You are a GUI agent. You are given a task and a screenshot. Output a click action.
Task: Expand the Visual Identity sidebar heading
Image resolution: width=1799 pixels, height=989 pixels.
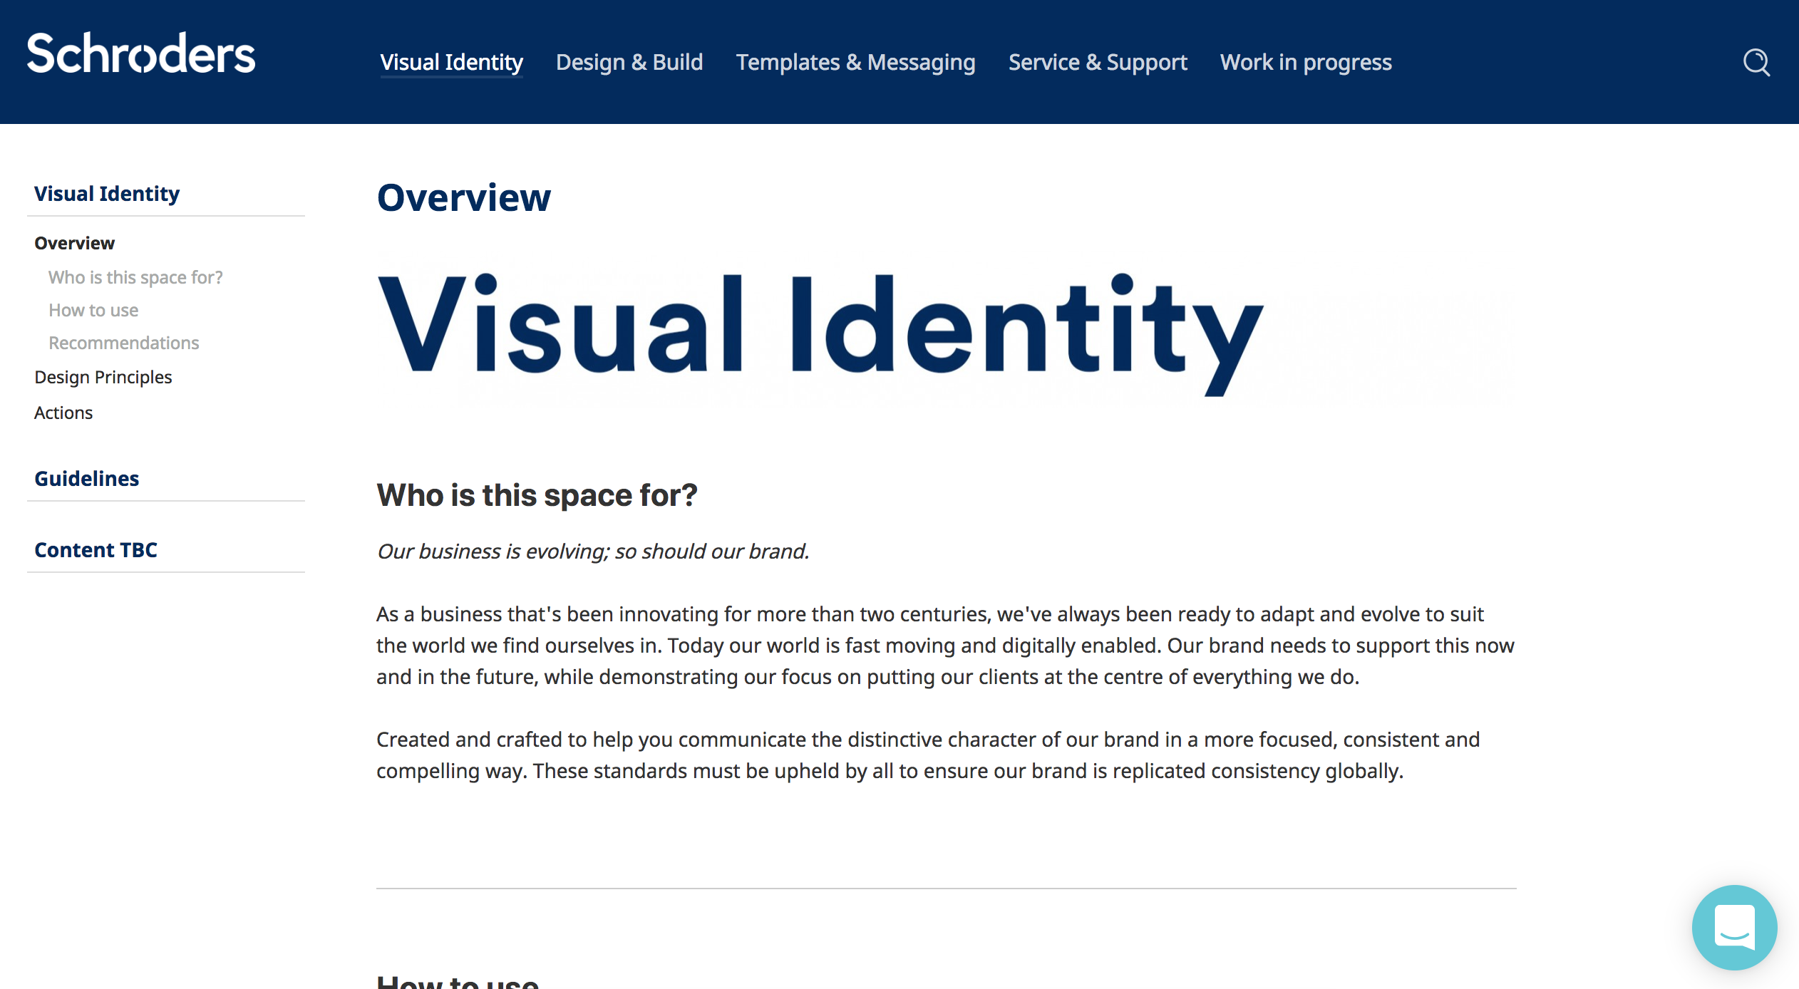(x=107, y=194)
